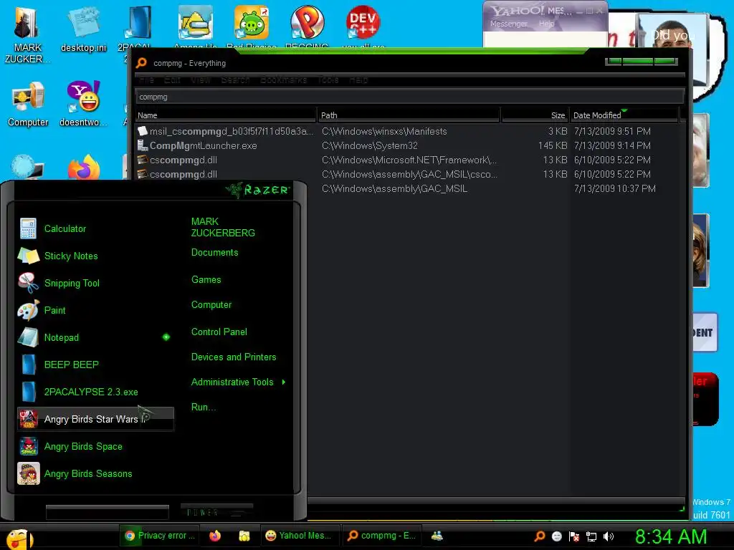Viewport: 734px width, 550px height.
Task: Open Messenger menu in Yahoo Messenger window
Action: point(508,24)
